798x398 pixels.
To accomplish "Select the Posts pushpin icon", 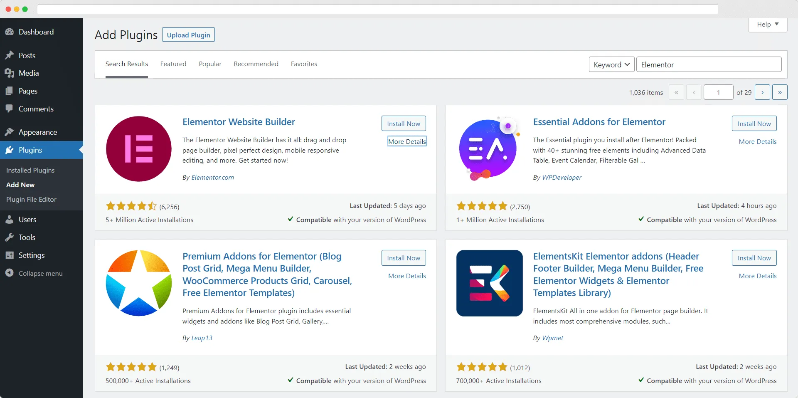I will tap(9, 55).
